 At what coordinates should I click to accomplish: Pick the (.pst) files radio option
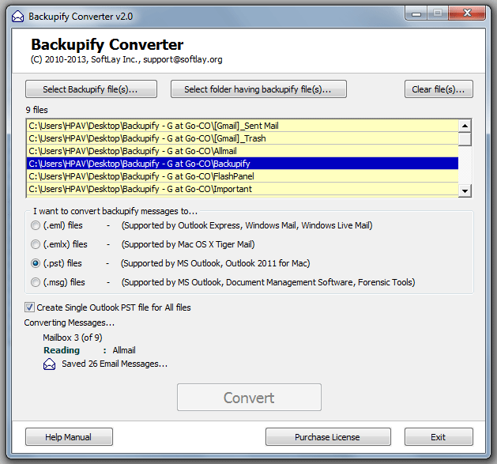[x=36, y=263]
